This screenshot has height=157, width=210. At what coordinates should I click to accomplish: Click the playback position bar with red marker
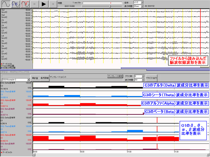102,3
